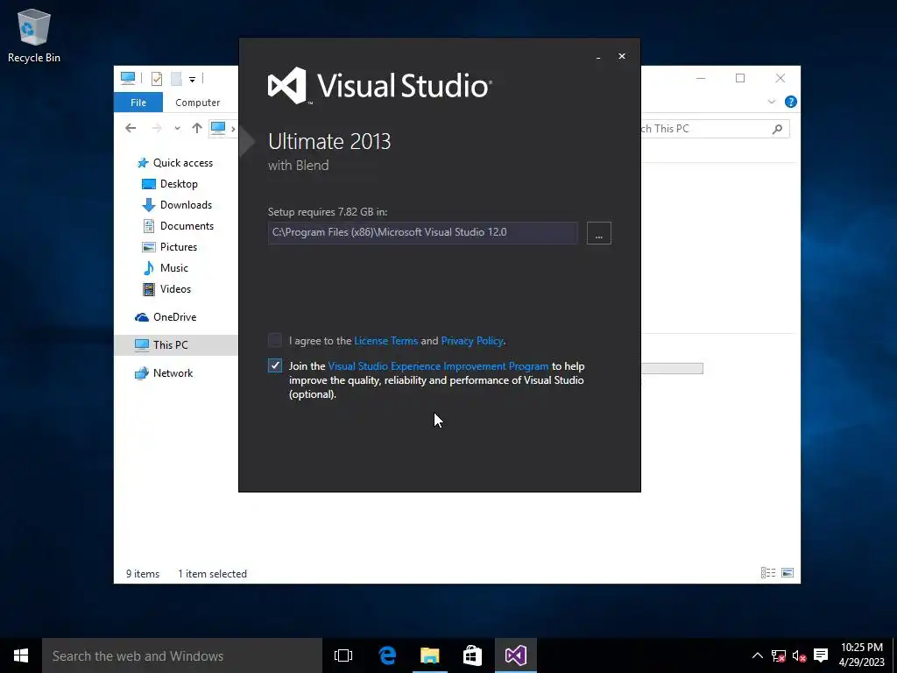Screen dimensions: 897x673
Task: Minimize the Visual Studio setup window
Action: point(598,56)
